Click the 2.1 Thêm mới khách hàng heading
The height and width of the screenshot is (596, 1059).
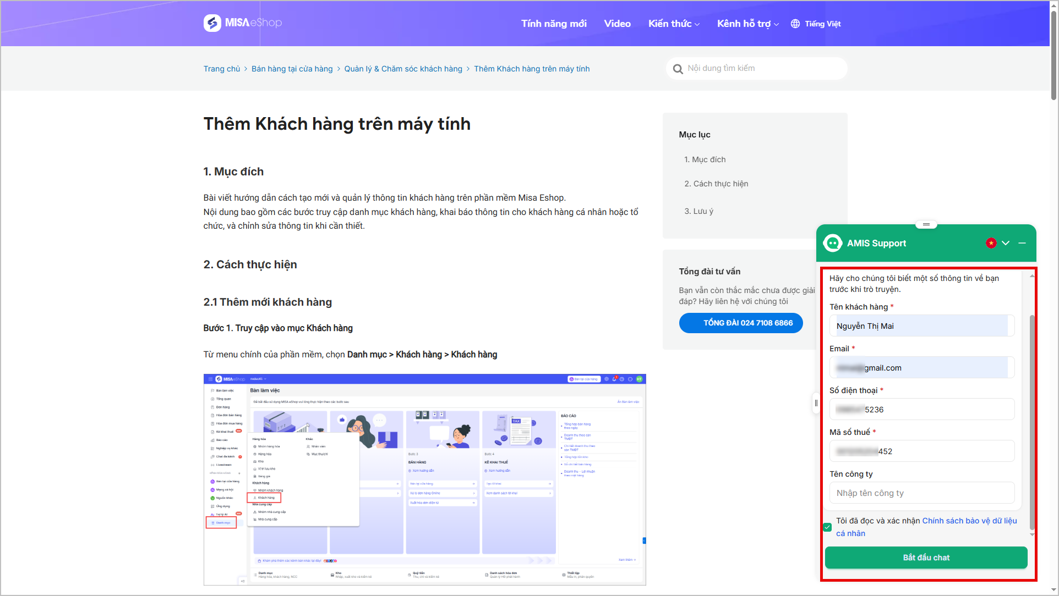tap(268, 302)
